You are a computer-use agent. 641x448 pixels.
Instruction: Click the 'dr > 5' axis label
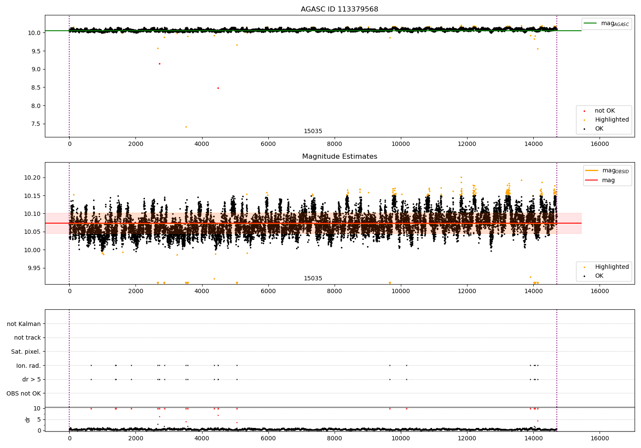[x=32, y=379]
